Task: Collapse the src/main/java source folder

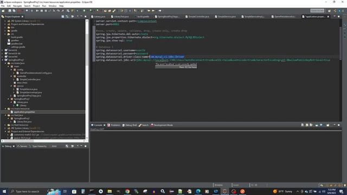Action: 5,63
